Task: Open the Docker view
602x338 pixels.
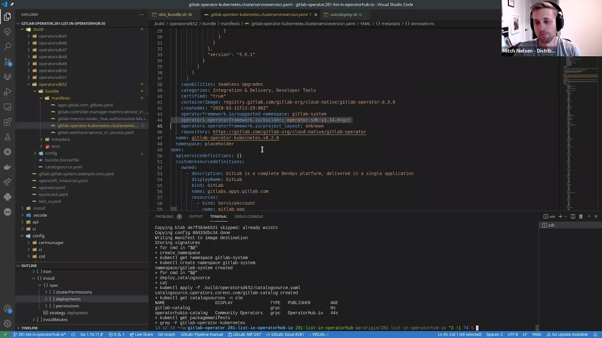Action: [8, 167]
